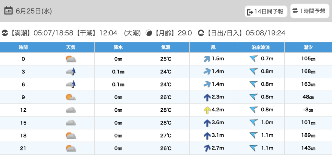Viewport: 332px width, 156px height.
Task: Select the 沿岸波浪 column header
Action: click(261, 47)
